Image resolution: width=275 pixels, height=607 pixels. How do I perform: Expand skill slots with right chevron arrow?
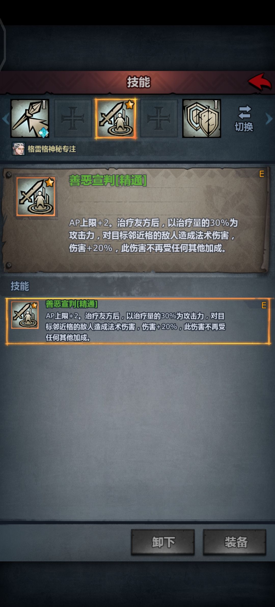point(269,119)
